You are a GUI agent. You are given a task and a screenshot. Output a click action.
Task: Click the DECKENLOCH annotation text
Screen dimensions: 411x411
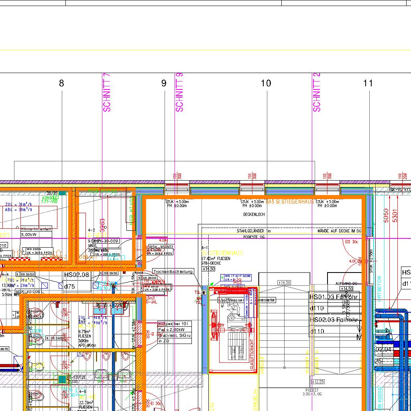tap(254, 215)
